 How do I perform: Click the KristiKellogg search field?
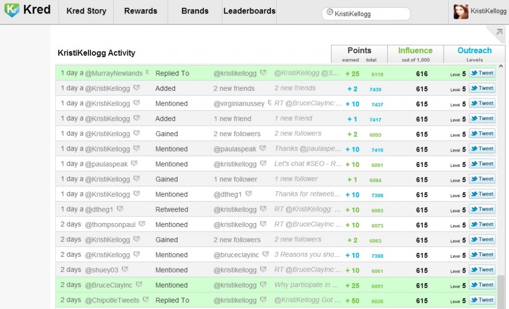coord(366,13)
